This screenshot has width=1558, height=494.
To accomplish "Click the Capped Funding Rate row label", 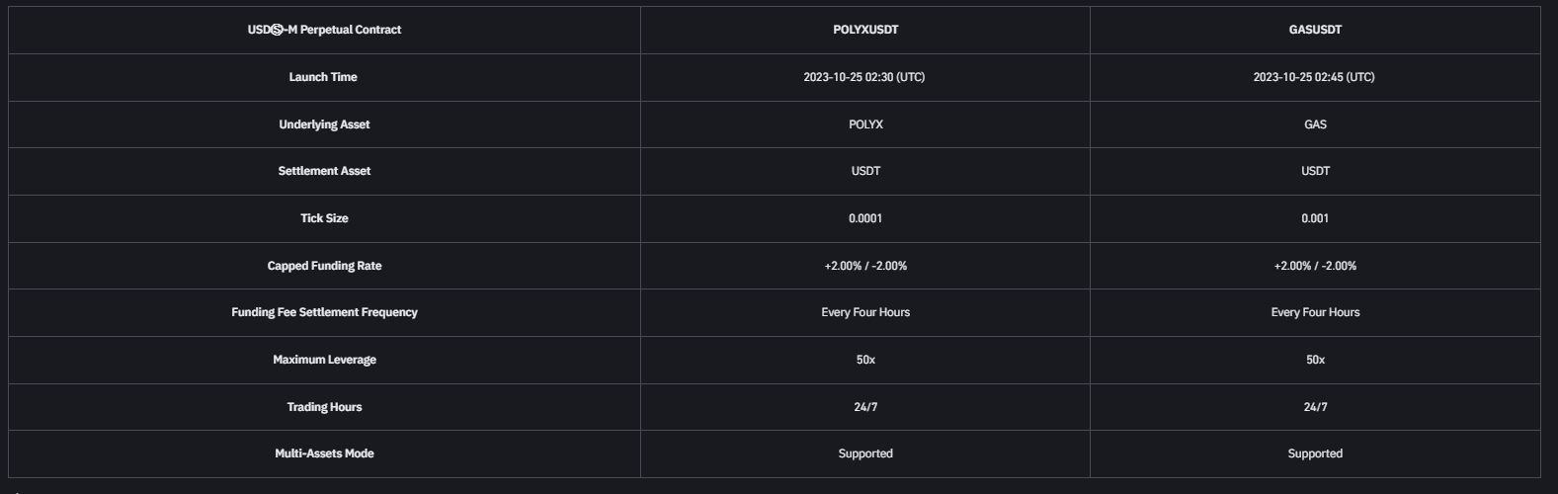I will tap(324, 266).
